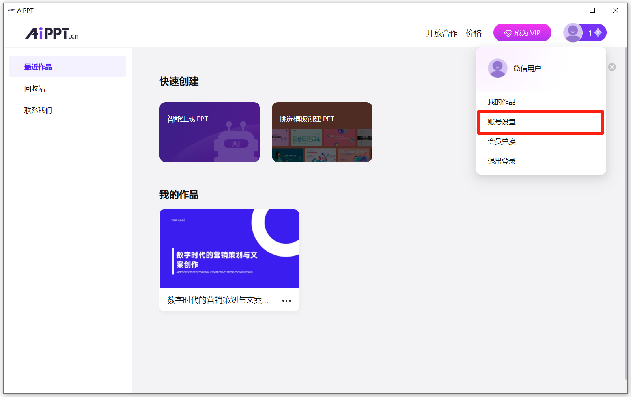Open the 价格 link
This screenshot has height=397, width=631.
[473, 33]
